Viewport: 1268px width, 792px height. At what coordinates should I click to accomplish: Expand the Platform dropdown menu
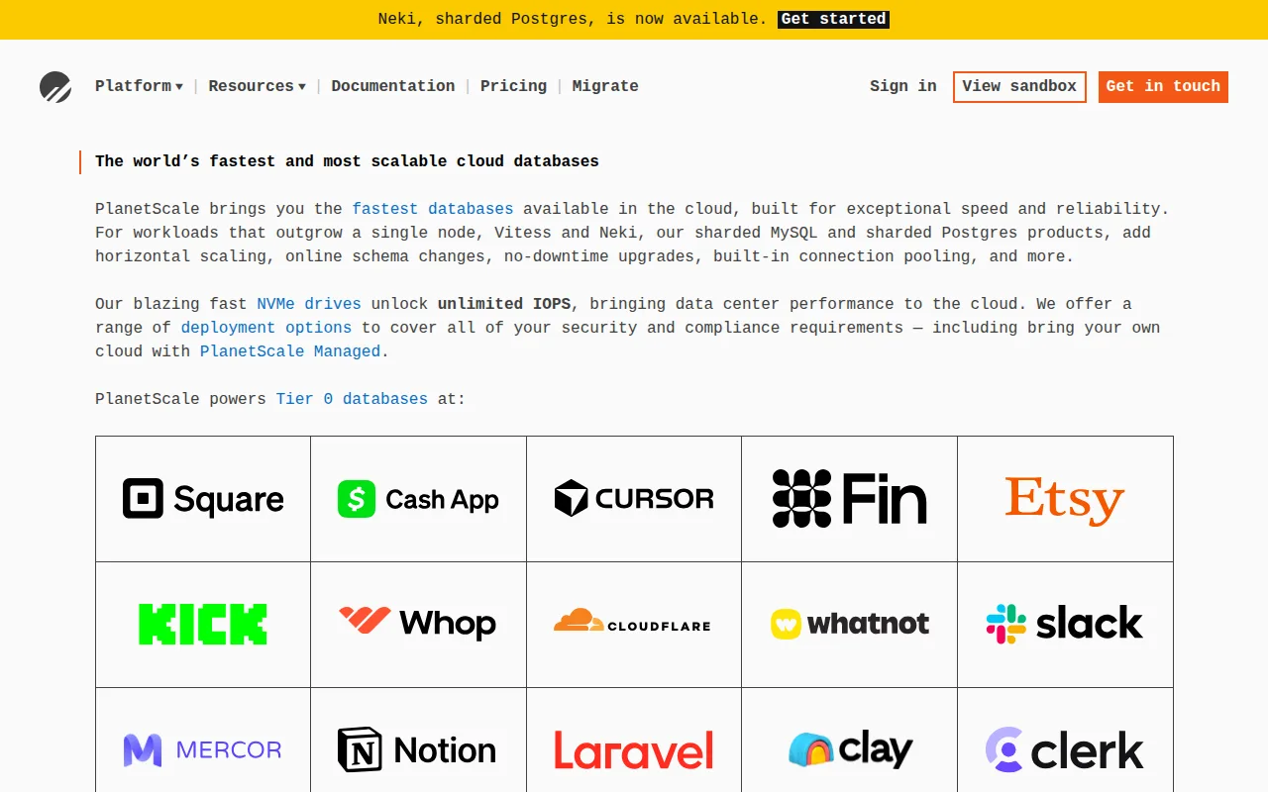pyautogui.click(x=139, y=86)
